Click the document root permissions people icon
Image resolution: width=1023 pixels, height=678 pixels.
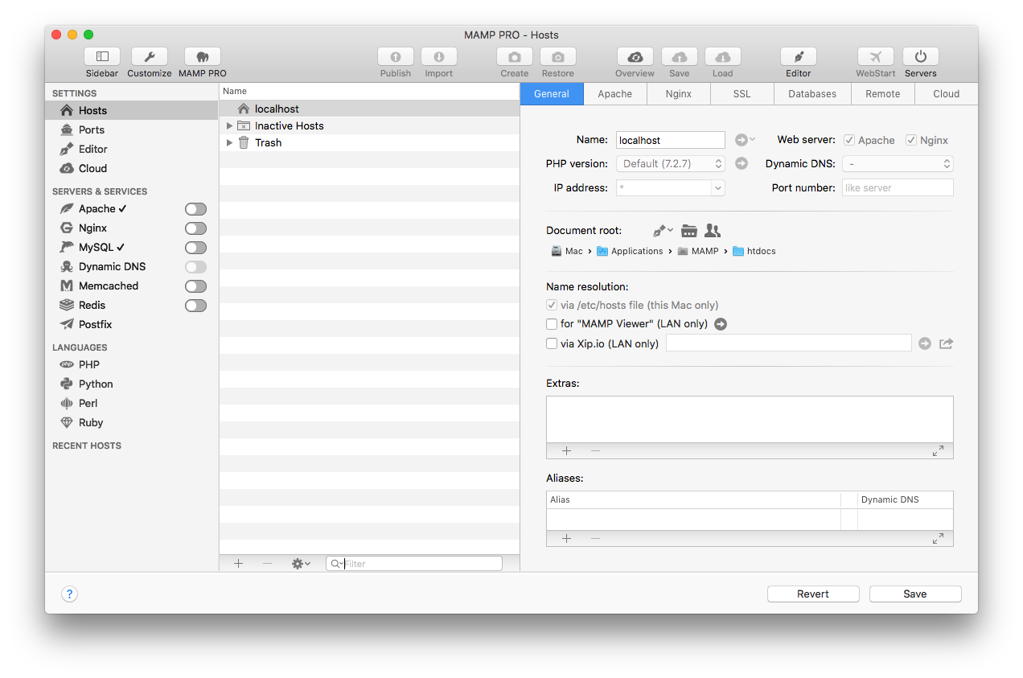pyautogui.click(x=712, y=231)
